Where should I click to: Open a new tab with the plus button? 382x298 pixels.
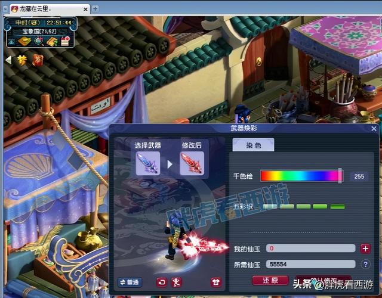(95, 9)
